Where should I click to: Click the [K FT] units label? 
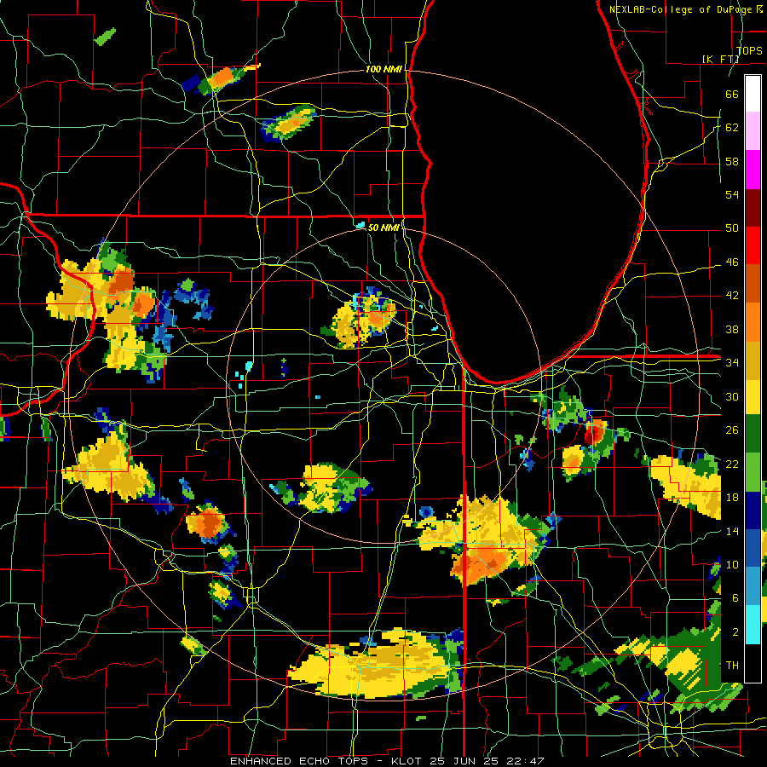720,59
